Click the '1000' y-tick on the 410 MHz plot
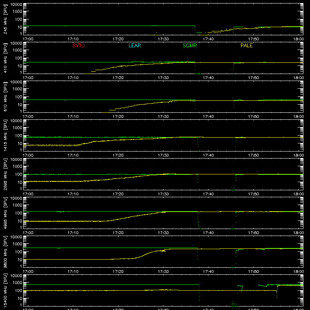Screen dimensions: 310x310 click(17, 50)
